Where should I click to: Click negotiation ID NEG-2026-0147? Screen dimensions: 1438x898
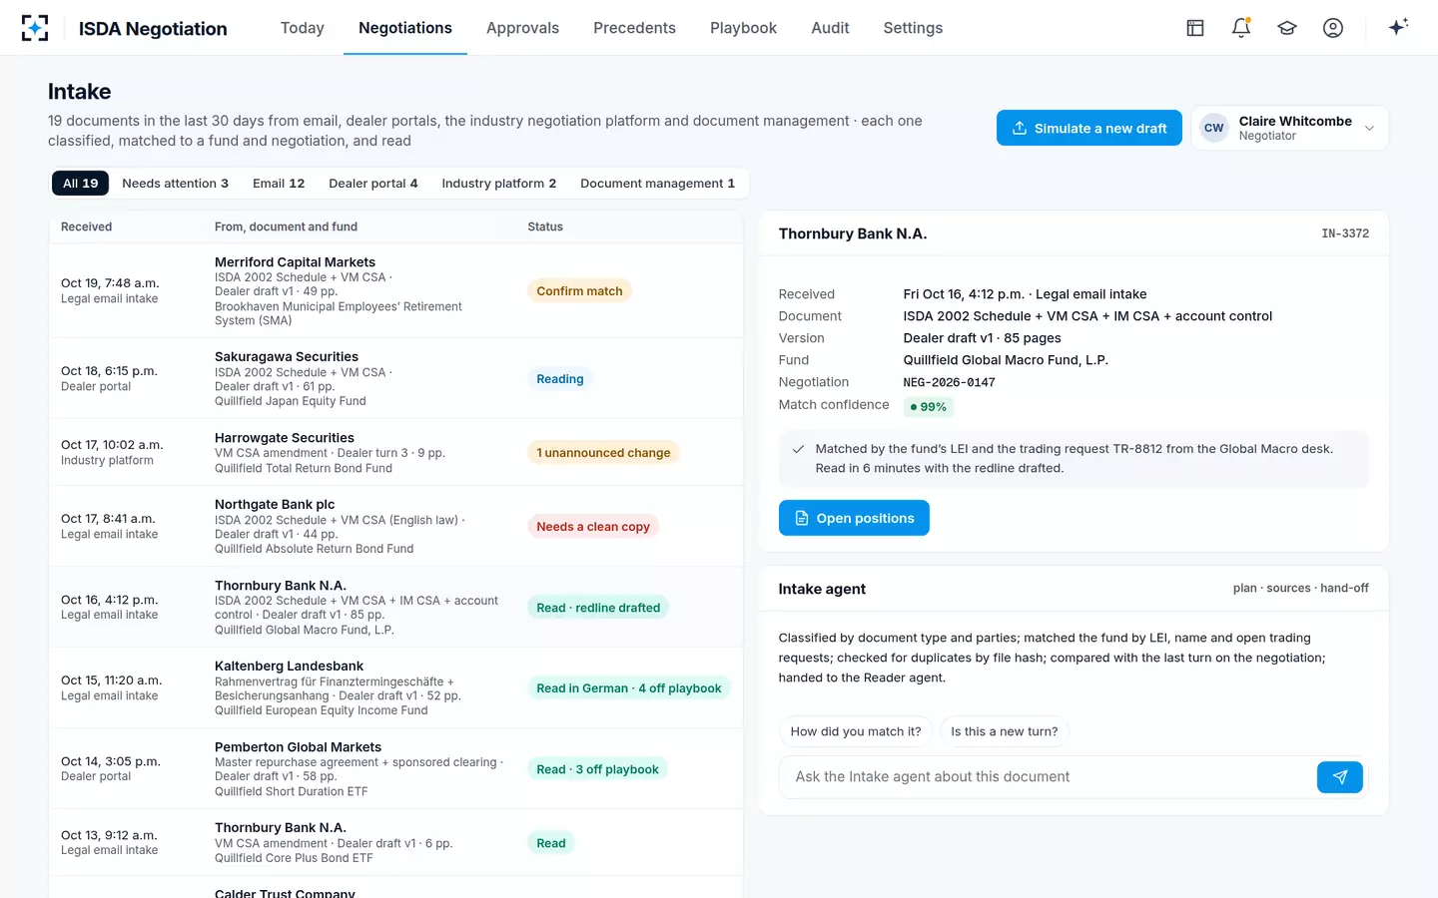point(949,382)
